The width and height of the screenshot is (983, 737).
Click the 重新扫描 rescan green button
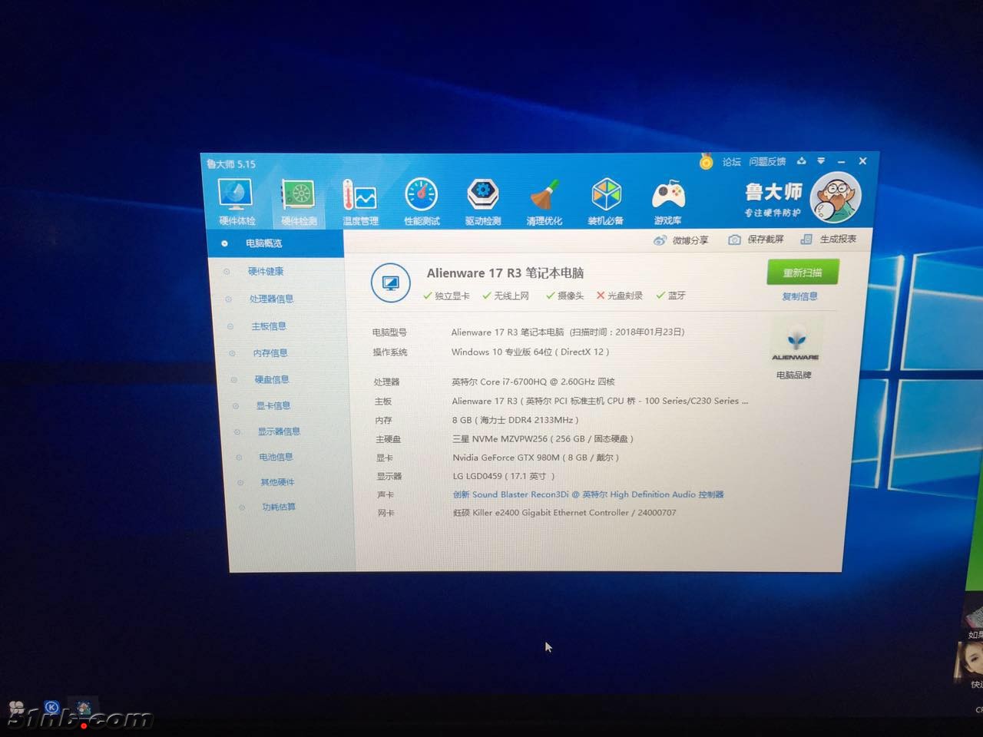pos(803,273)
